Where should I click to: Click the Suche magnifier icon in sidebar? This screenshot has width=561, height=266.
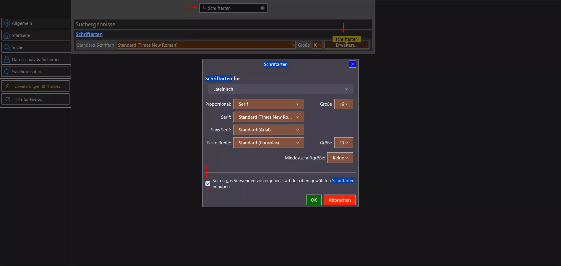pos(7,47)
